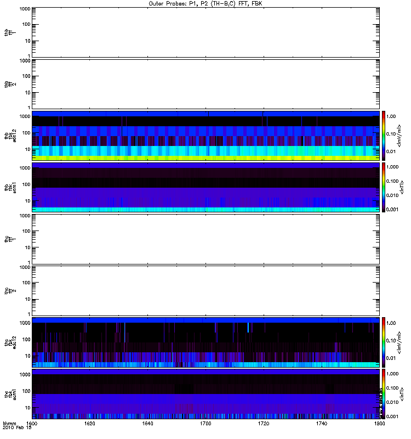411x439 pixels.
Task: Click the '<|nT|>' unit label beside thc scm1
Action: [402, 394]
